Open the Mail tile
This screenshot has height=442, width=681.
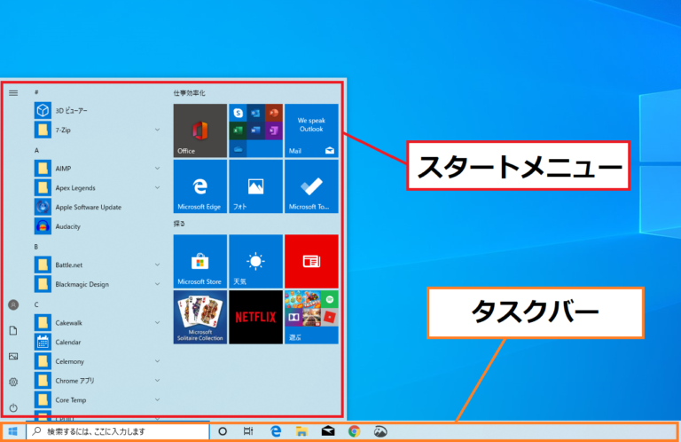pyautogui.click(x=311, y=130)
